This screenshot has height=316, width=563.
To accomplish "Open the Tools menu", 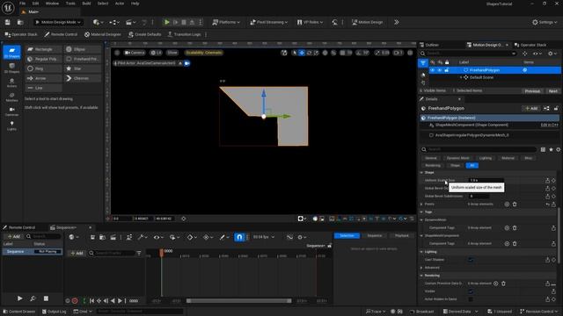I will (70, 4).
